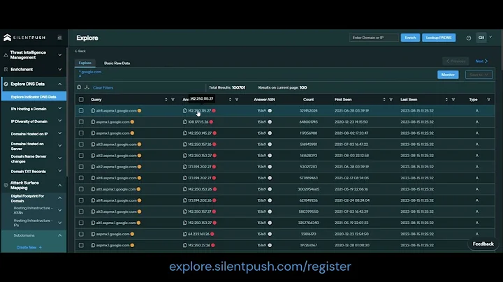
Task: Check row with answer 173.194.202.26
Action: point(81,200)
